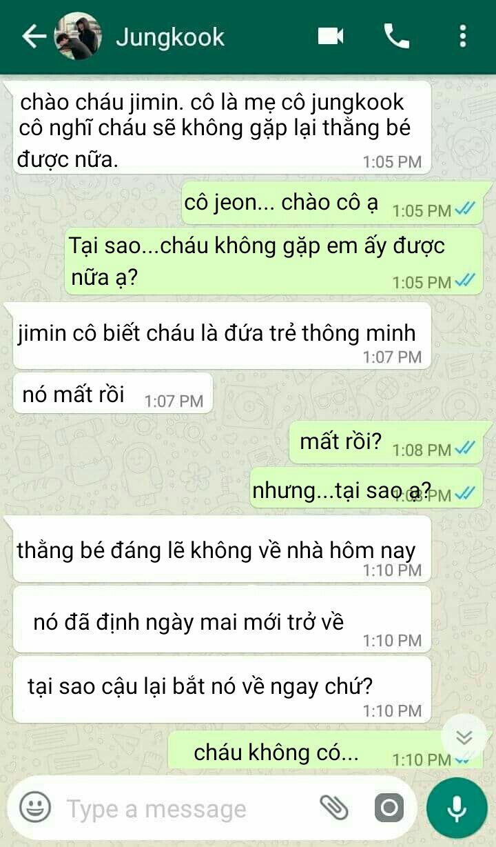Start a video call with Jungkook
The width and height of the screenshot is (496, 847).
331,36
